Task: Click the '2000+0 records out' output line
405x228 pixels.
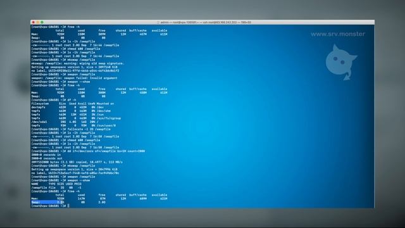Action: pyautogui.click(x=47, y=158)
